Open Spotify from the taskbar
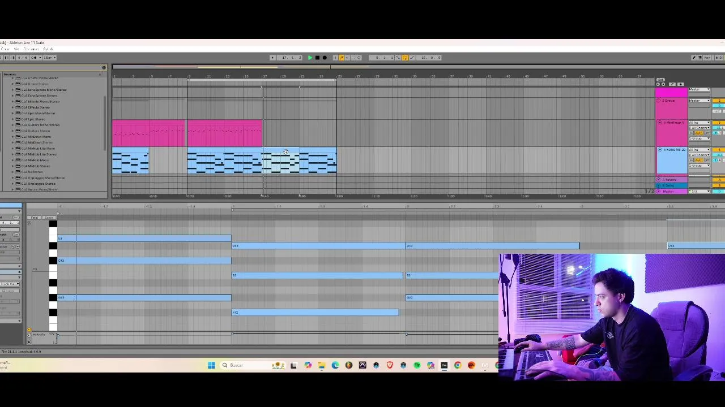This screenshot has width=725, height=407. click(x=417, y=365)
